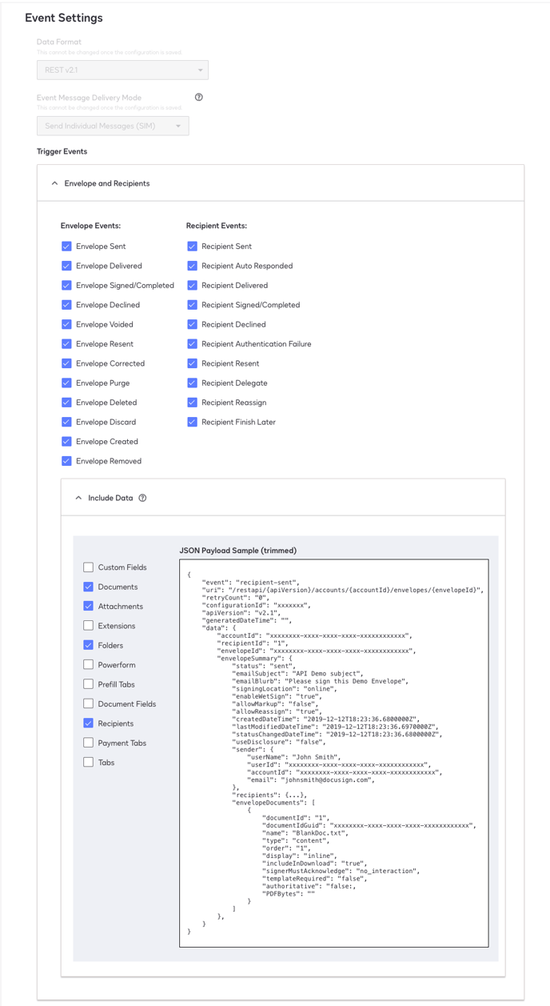Uncheck Envelope Voided event
This screenshot has width=550, height=1006.
[x=66, y=324]
